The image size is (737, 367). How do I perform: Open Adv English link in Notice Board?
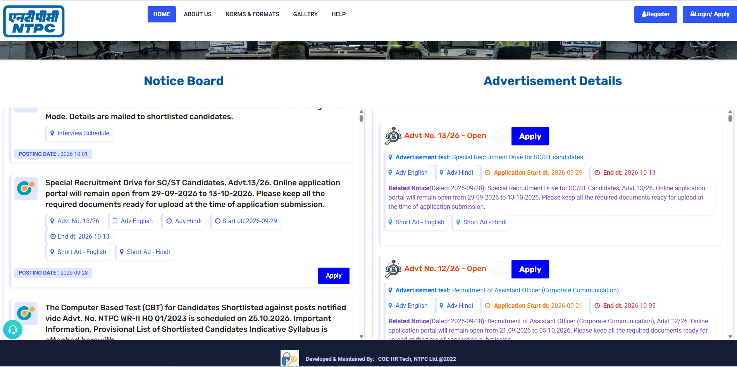(133, 221)
